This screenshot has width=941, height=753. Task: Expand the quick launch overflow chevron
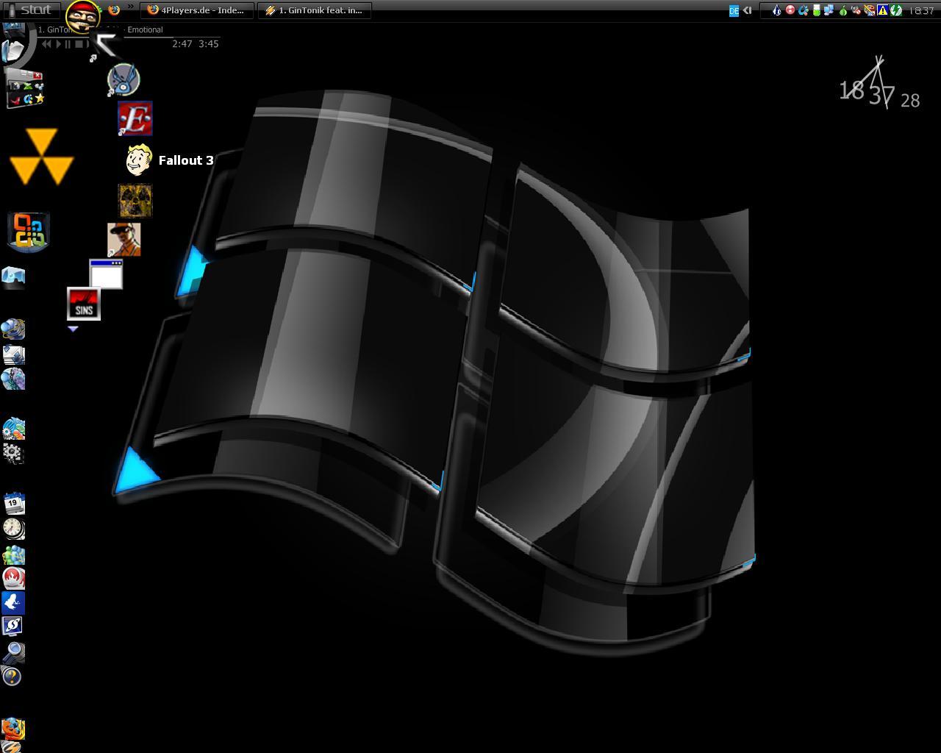click(x=131, y=7)
